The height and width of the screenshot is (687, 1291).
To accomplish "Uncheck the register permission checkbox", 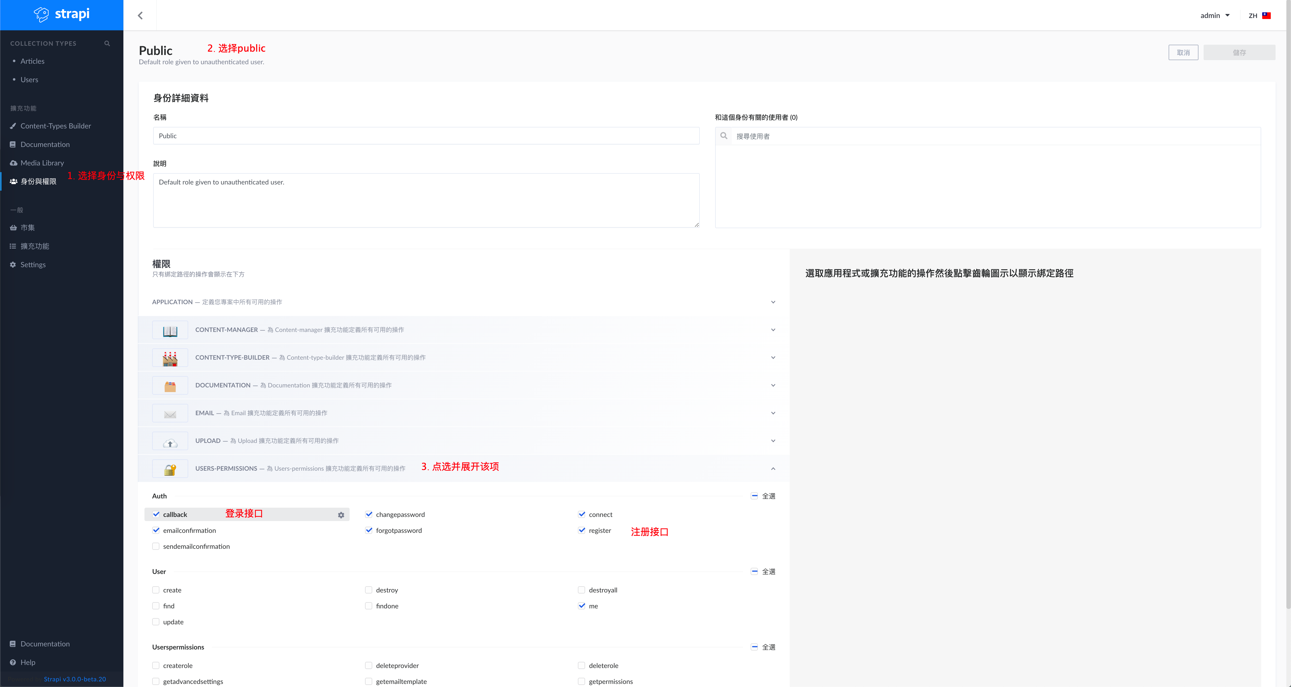I will point(581,530).
